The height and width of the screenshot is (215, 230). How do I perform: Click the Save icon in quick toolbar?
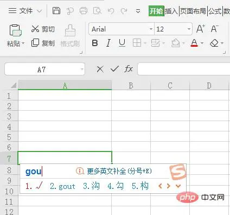pos(56,11)
